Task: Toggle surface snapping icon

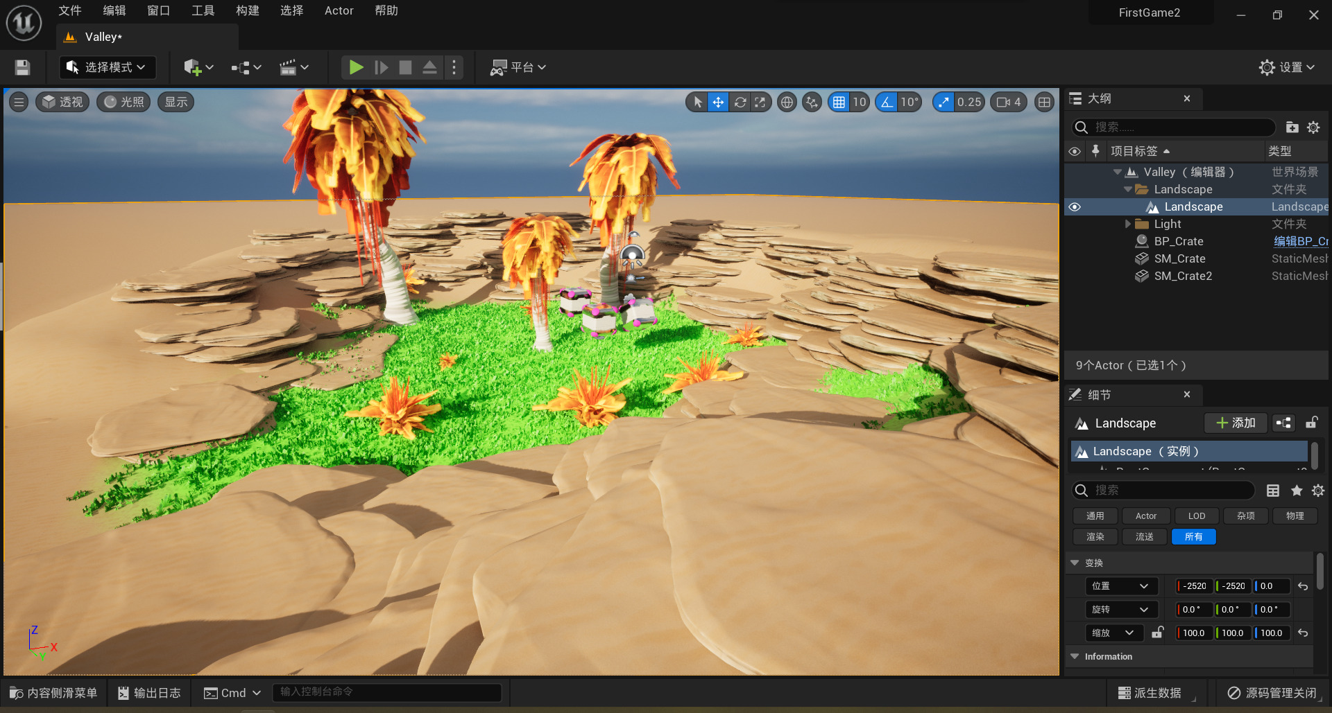Action: coord(811,103)
